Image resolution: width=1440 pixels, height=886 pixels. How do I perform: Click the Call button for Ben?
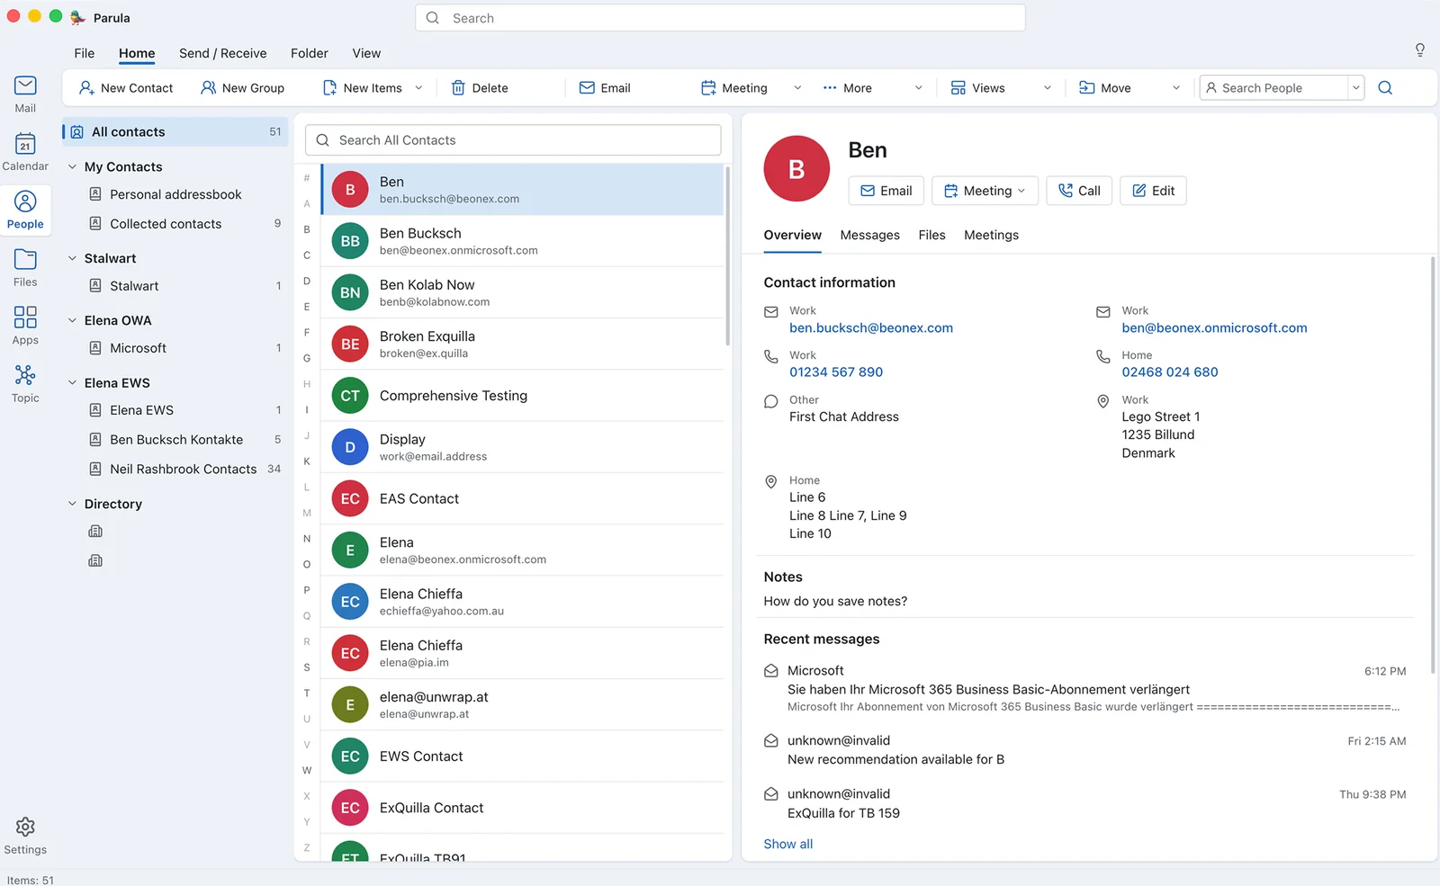[x=1079, y=191]
